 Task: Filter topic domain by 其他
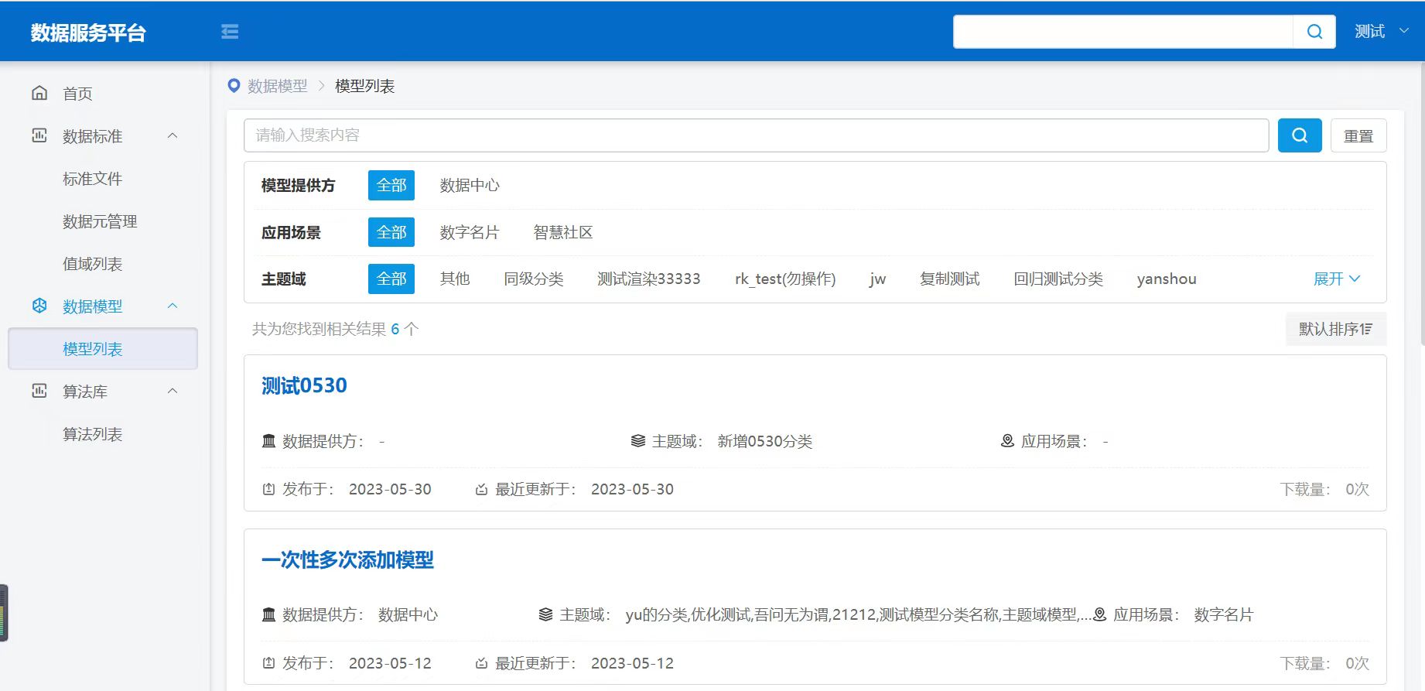(455, 279)
